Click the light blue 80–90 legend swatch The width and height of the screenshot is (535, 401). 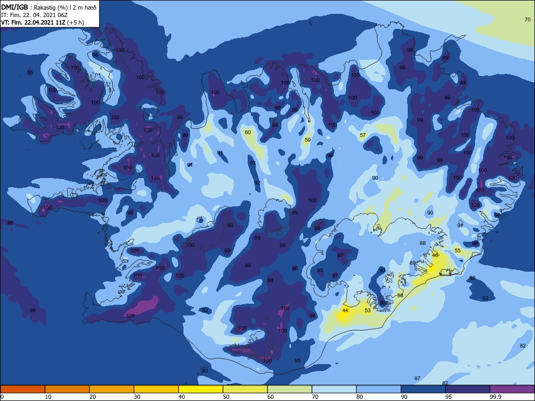(x=379, y=389)
